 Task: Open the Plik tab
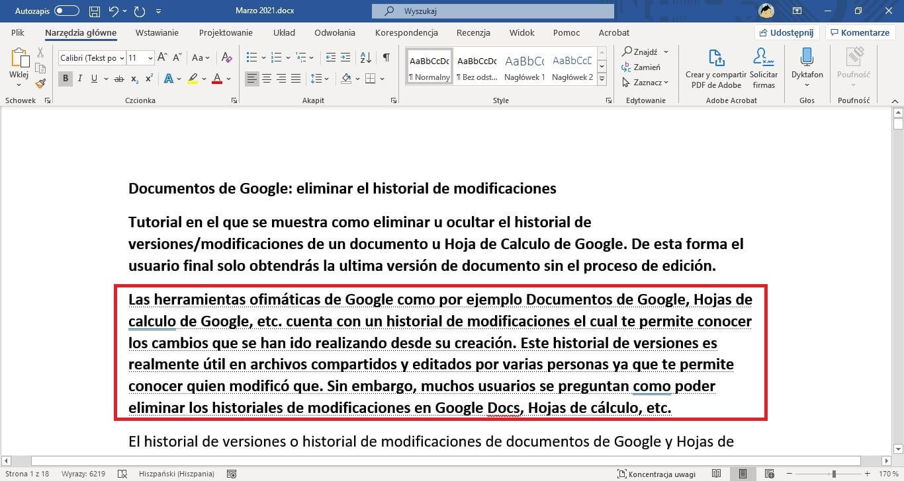(x=18, y=32)
